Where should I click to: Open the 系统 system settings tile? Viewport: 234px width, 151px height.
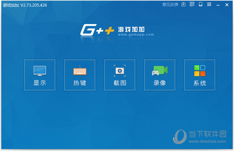[200, 75]
